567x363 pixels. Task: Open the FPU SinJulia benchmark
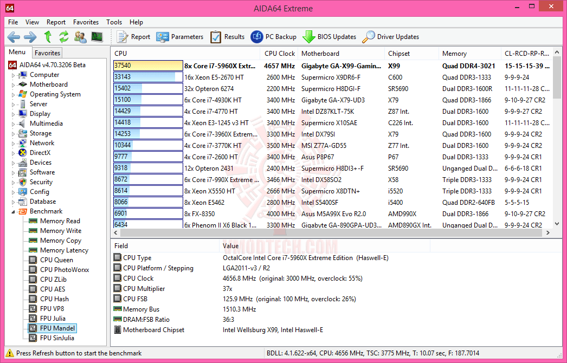(x=57, y=339)
